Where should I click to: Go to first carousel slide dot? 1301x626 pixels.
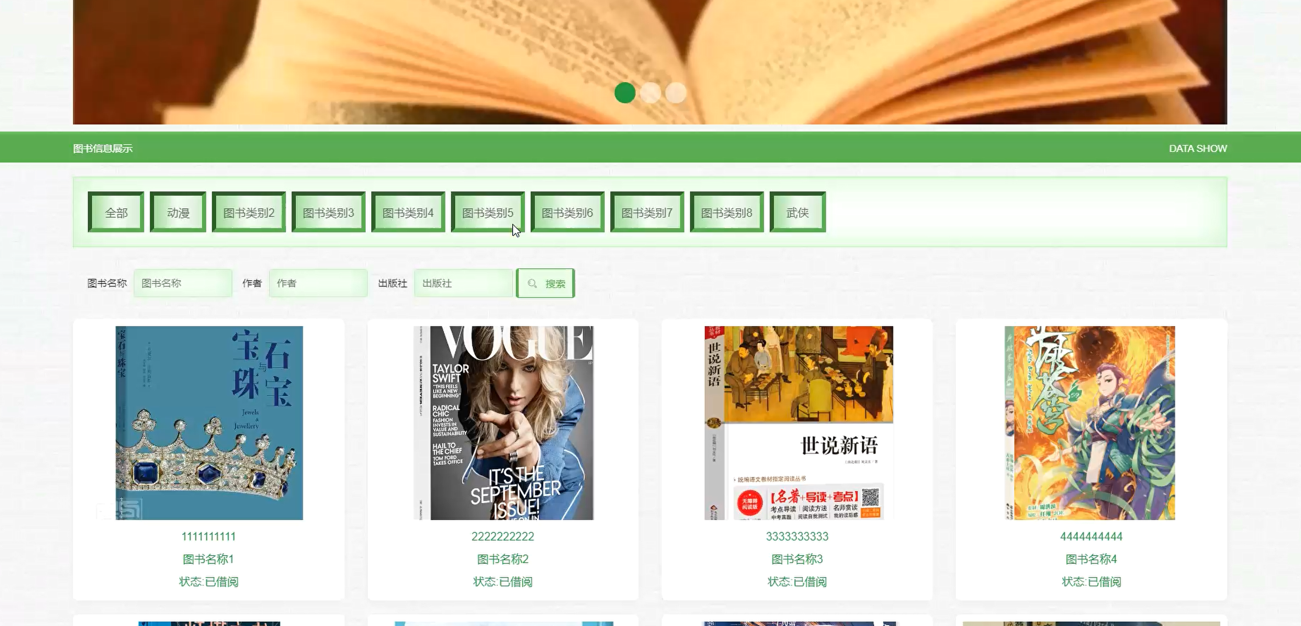(x=625, y=93)
